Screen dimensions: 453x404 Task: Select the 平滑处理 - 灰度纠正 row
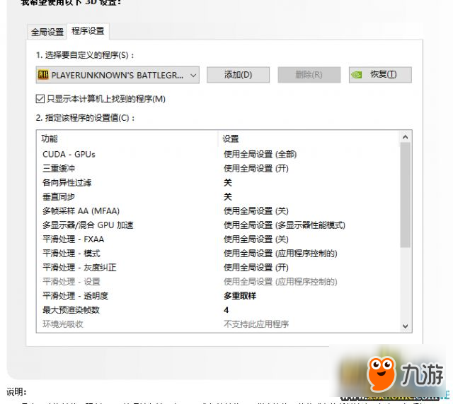(218, 267)
